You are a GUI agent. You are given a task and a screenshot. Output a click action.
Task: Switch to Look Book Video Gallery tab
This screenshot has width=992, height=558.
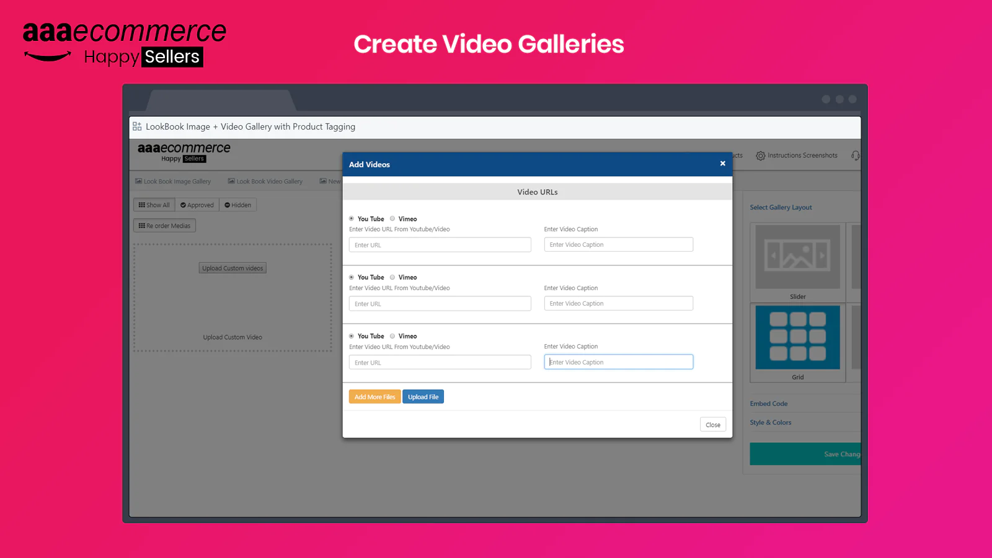coord(265,182)
